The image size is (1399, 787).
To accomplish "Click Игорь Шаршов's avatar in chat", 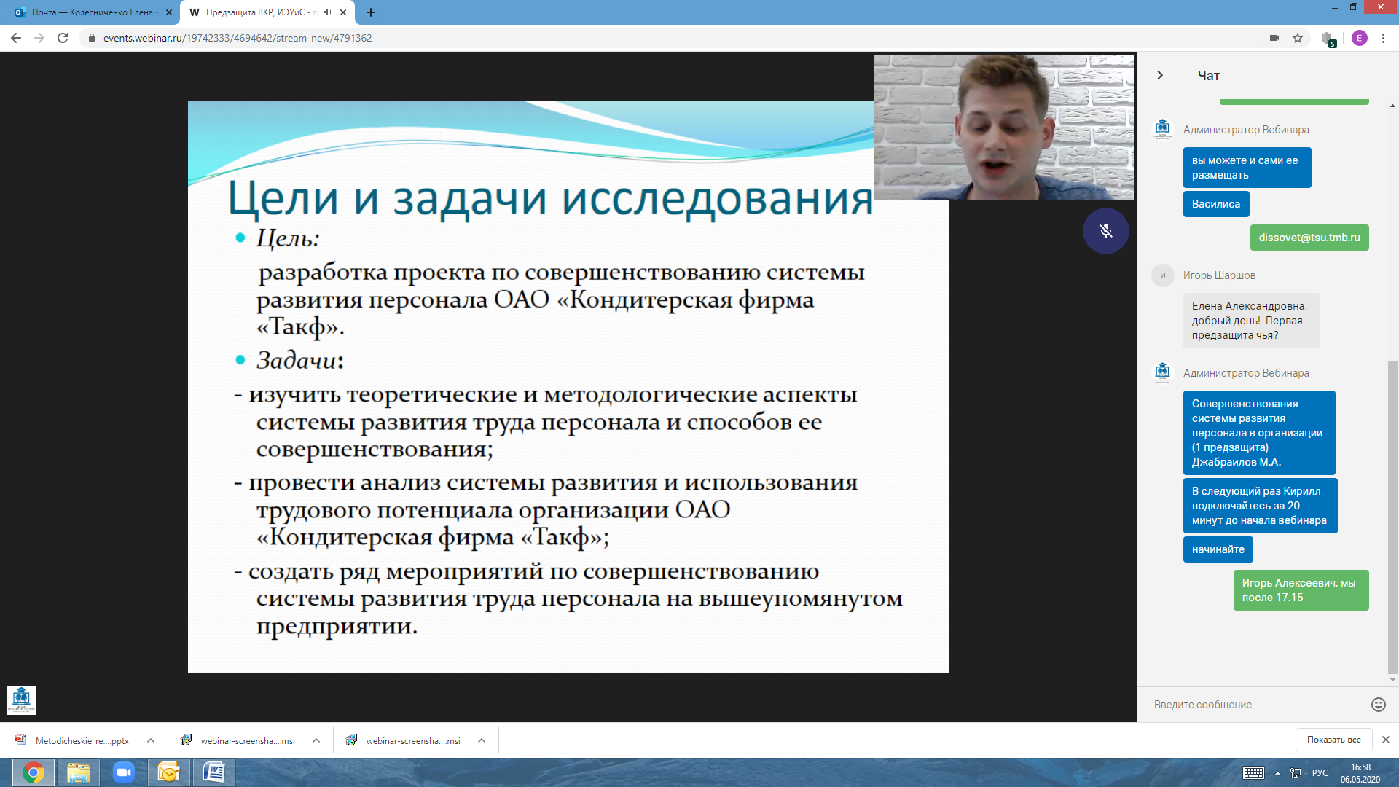I will pos(1163,275).
